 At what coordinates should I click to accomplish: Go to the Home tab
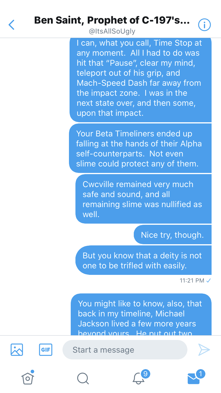click(x=27, y=378)
